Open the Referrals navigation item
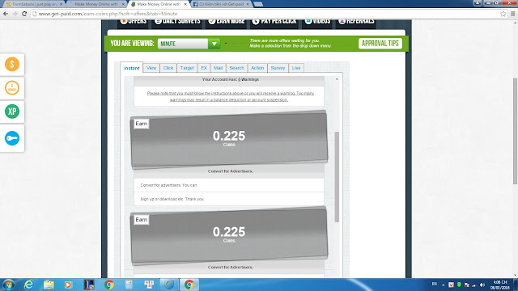 click(x=356, y=21)
